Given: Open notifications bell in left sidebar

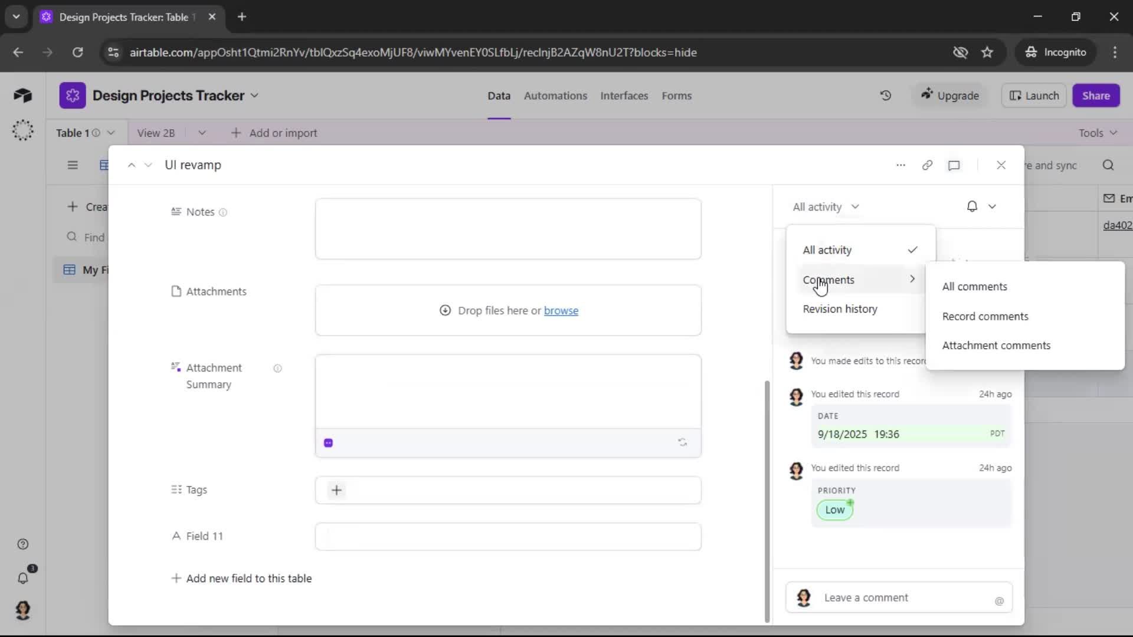Looking at the screenshot, I should coord(22,578).
